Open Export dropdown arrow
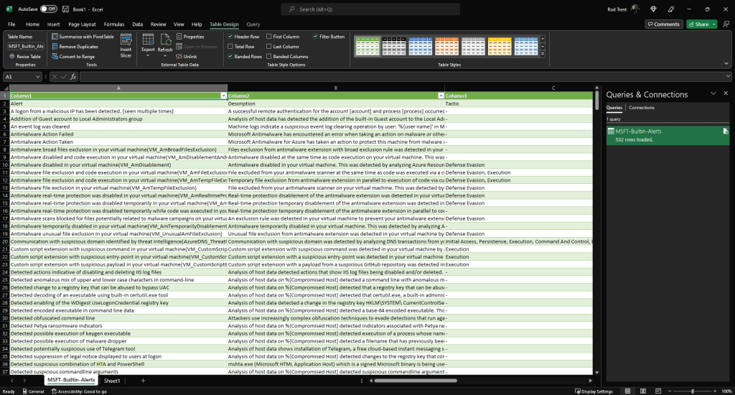The height and width of the screenshot is (395, 735). pyautogui.click(x=148, y=56)
